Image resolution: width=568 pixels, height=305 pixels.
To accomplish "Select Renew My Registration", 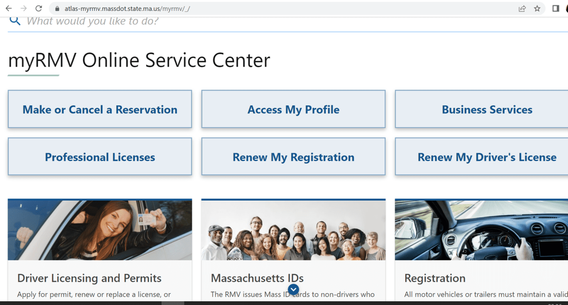I will tap(293, 156).
